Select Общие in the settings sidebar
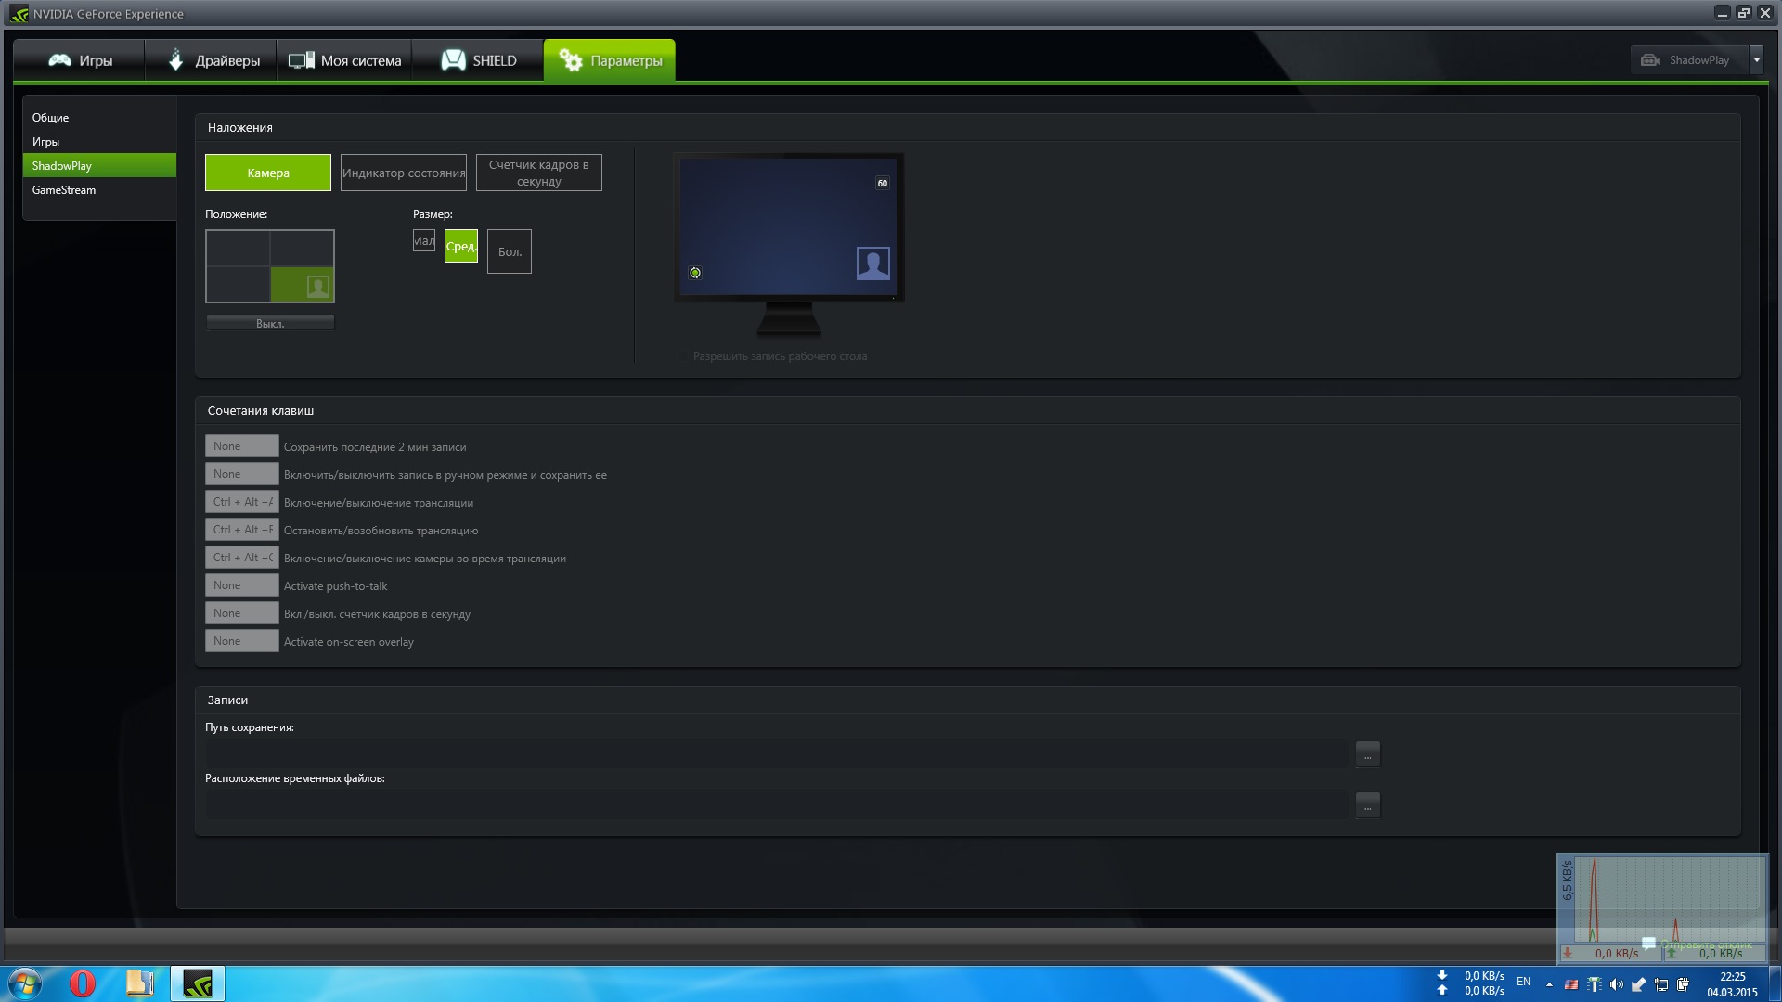The height and width of the screenshot is (1002, 1782). (x=50, y=118)
